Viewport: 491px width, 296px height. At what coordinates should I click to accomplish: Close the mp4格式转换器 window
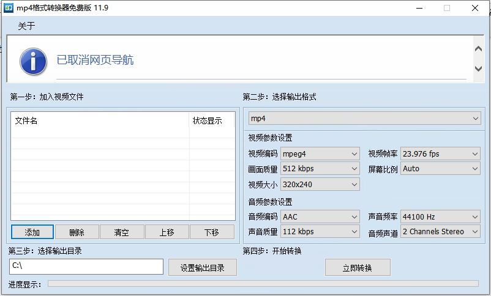[x=475, y=8]
